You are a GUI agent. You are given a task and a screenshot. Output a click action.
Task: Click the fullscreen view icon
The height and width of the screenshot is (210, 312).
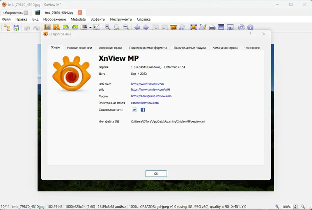point(193,27)
